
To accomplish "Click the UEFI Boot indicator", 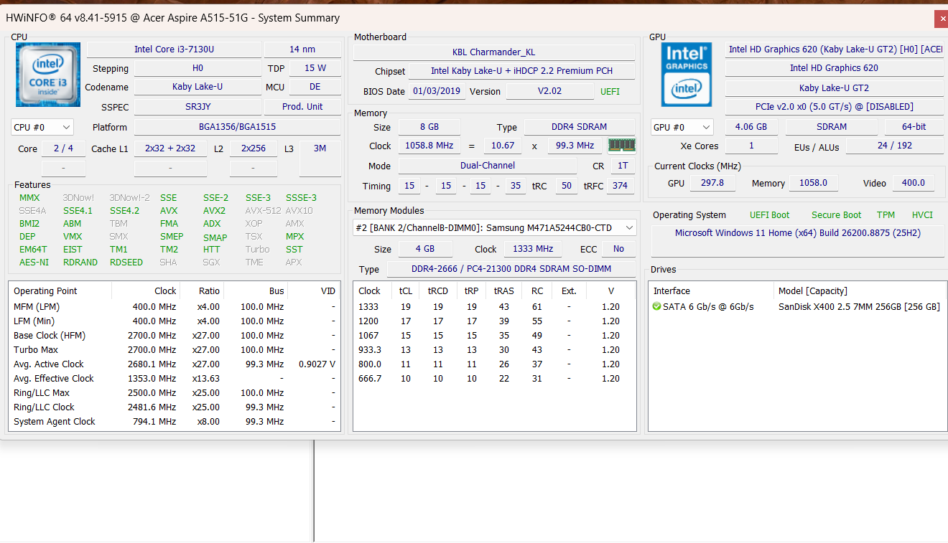I will click(x=769, y=215).
